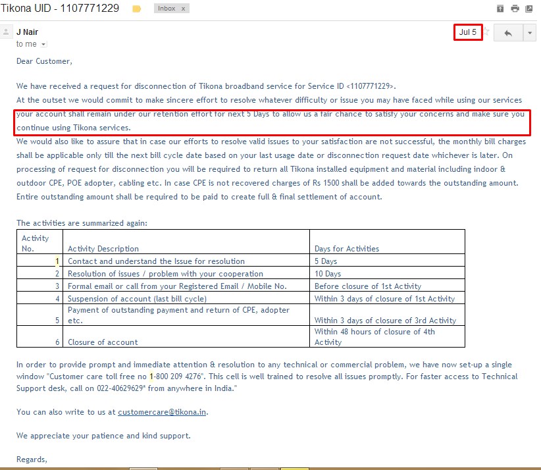Image resolution: width=541 pixels, height=470 pixels.
Task: Click the yellow importance label marker
Action: (x=137, y=9)
